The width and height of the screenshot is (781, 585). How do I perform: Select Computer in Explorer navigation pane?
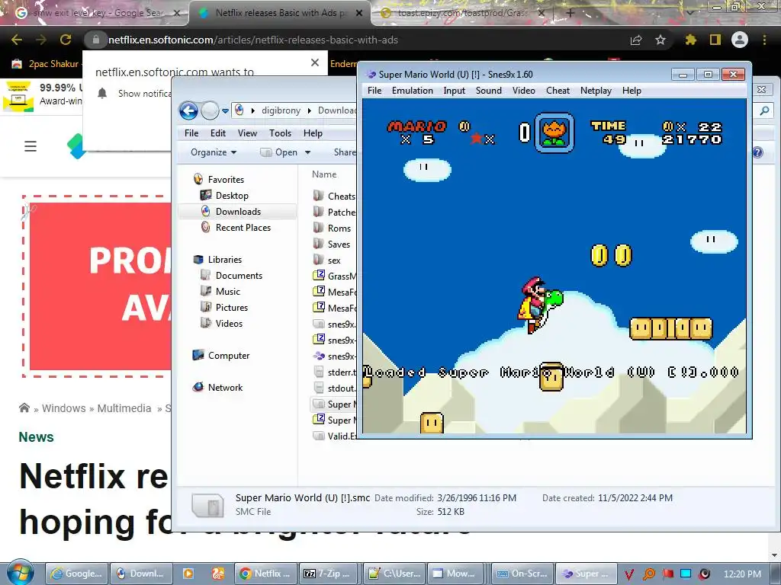(x=221, y=355)
